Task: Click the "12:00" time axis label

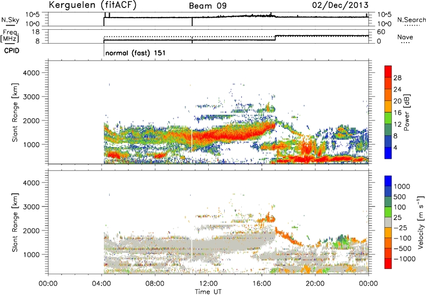Action: (x=208, y=284)
